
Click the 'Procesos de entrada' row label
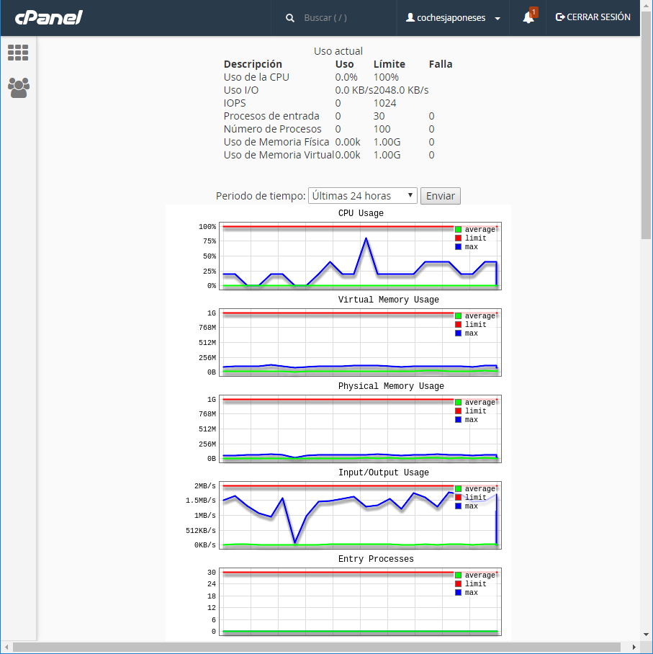[x=271, y=116]
